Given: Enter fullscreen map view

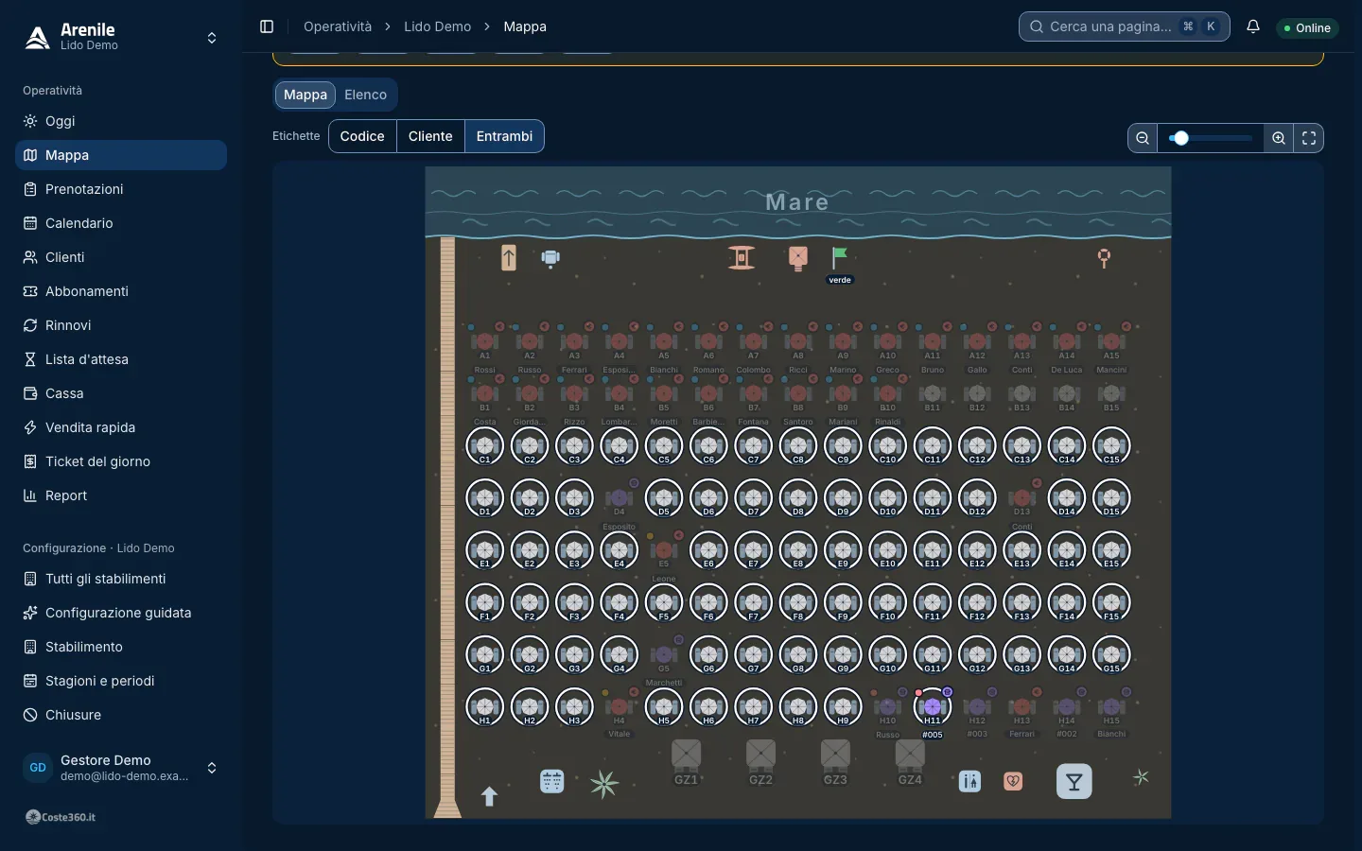Looking at the screenshot, I should click(1309, 138).
